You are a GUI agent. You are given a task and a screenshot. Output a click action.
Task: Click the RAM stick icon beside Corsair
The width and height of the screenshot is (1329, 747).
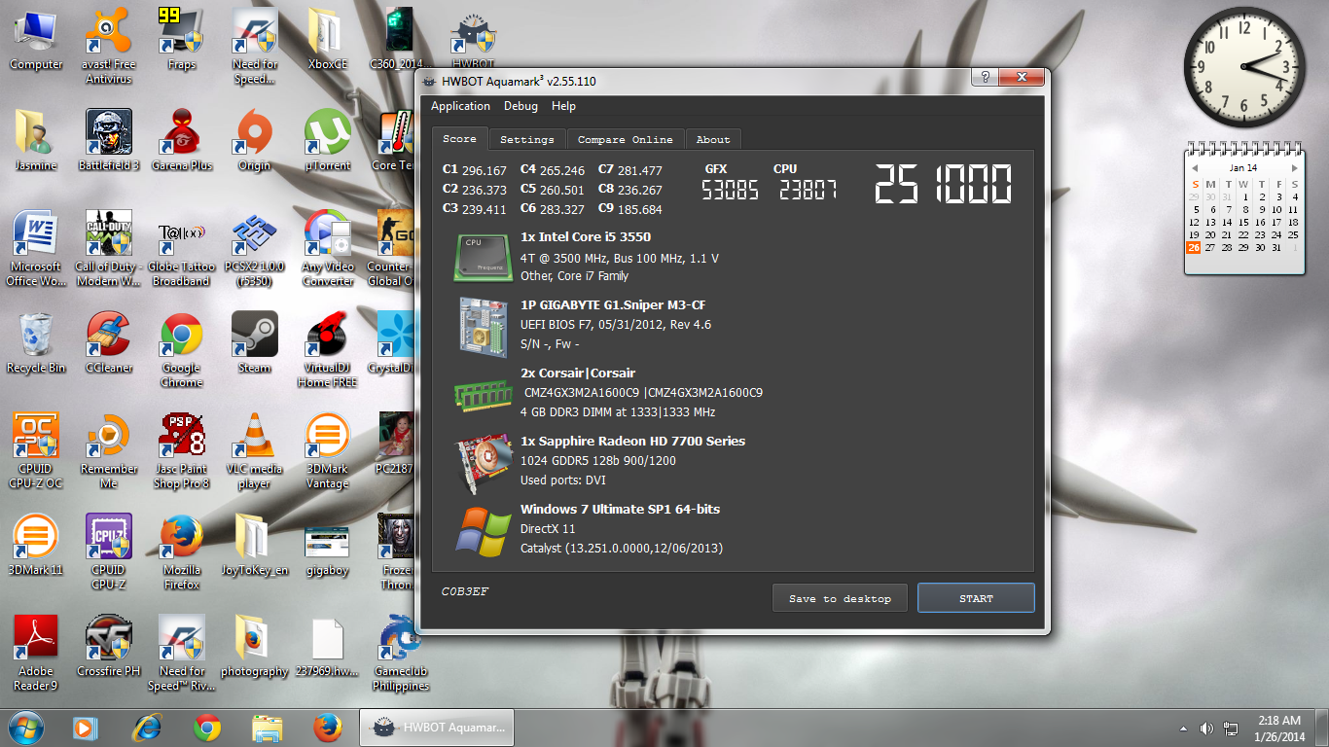(x=483, y=394)
